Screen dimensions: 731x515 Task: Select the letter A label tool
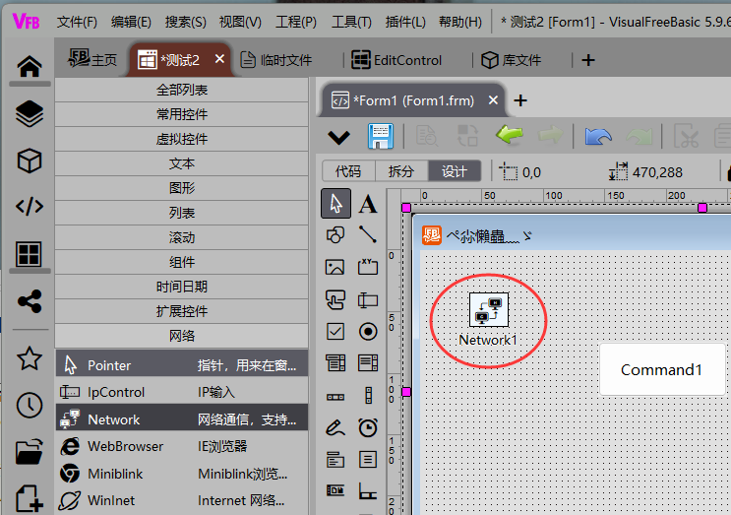[x=368, y=204]
